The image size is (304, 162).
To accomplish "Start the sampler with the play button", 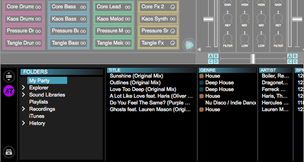I will pyautogui.click(x=189, y=45).
